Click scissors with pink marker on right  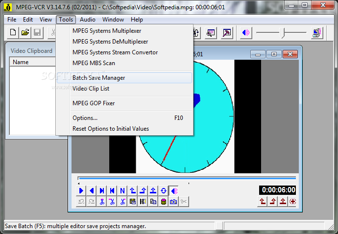coord(122,202)
